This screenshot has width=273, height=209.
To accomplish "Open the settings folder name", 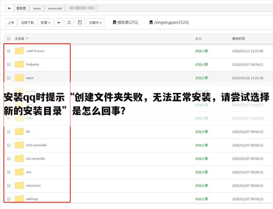I will [32, 199].
